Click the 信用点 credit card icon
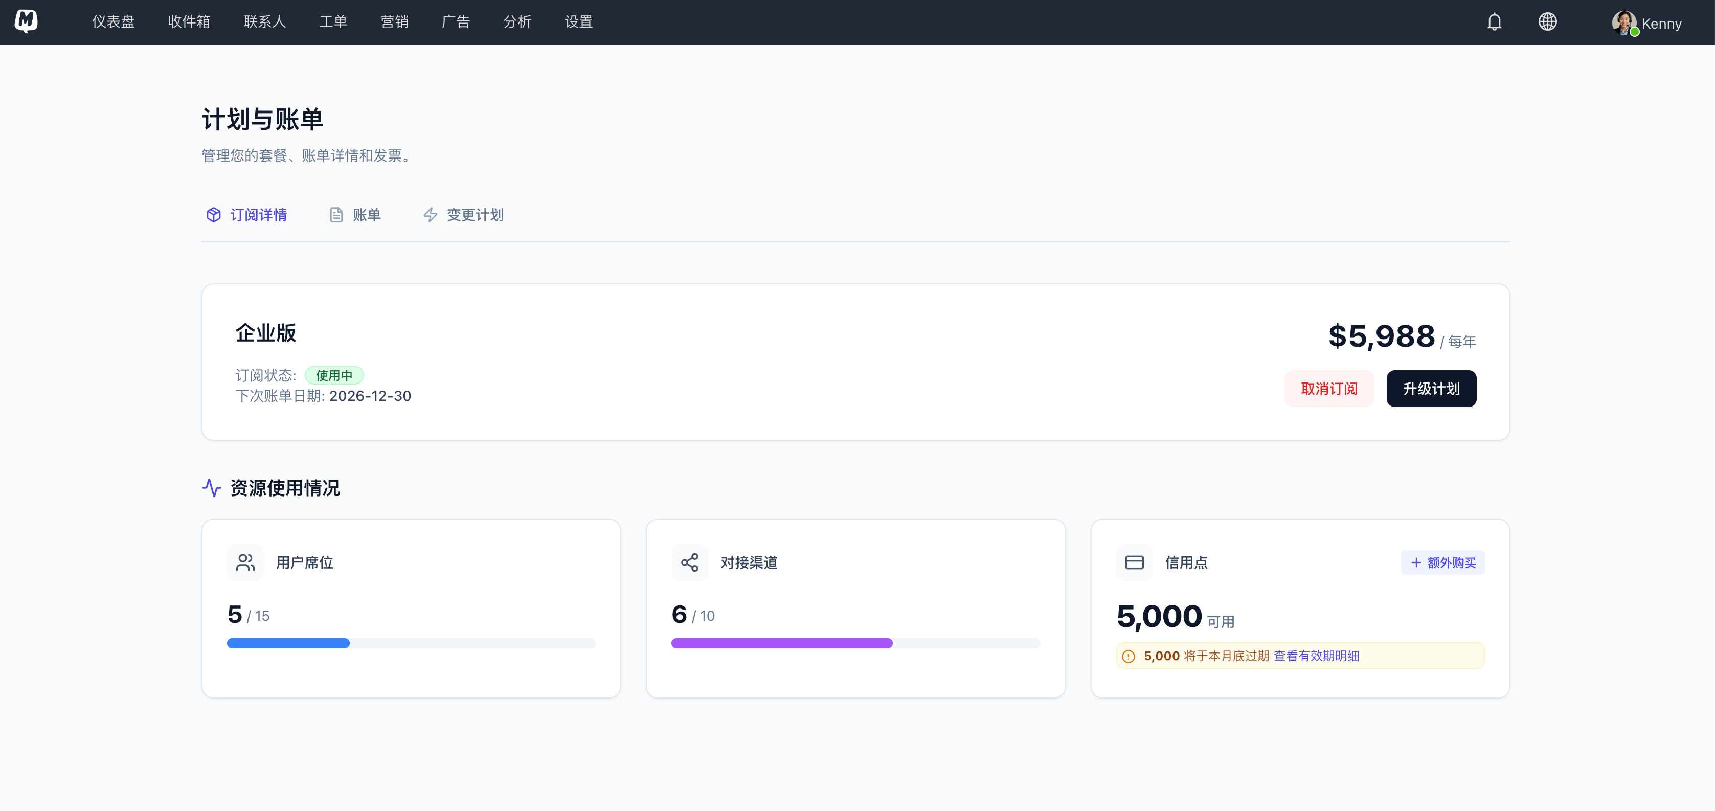This screenshot has height=811, width=1715. click(1135, 562)
